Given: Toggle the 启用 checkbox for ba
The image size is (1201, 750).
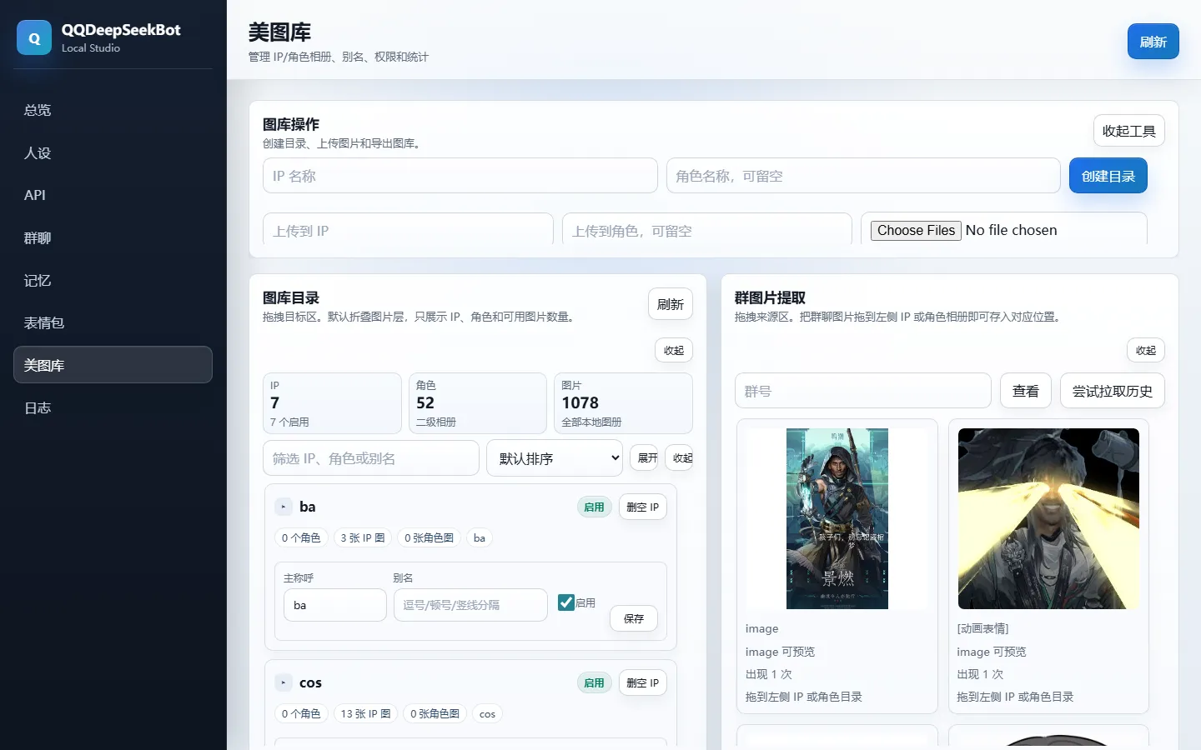Looking at the screenshot, I should coord(566,602).
